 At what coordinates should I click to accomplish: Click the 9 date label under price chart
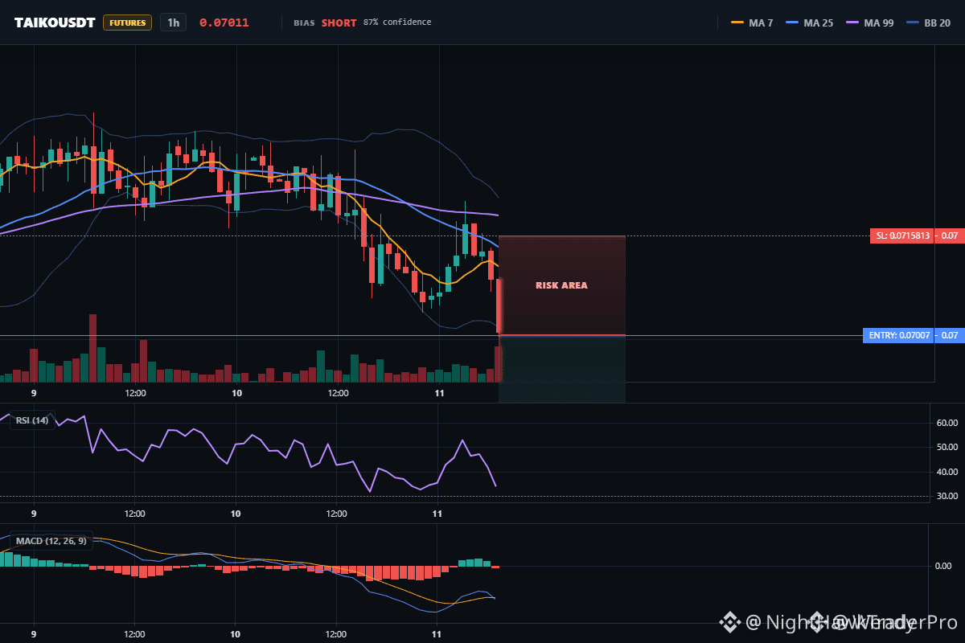pos(34,393)
